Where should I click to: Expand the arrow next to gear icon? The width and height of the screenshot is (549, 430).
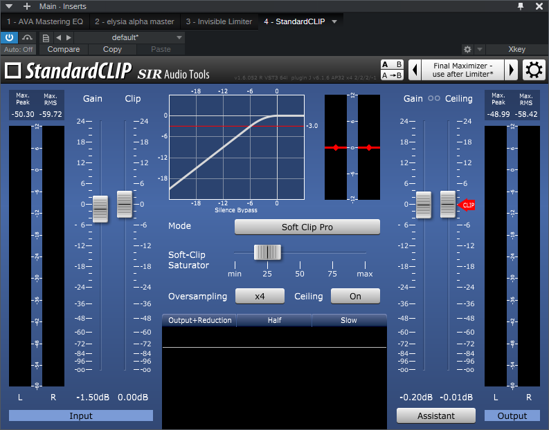pyautogui.click(x=480, y=49)
